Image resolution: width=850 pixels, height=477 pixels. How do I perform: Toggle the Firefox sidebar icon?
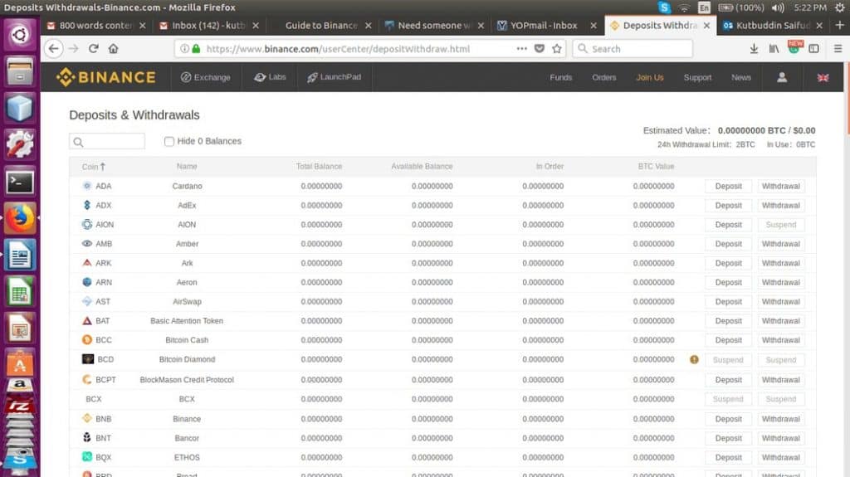point(813,49)
